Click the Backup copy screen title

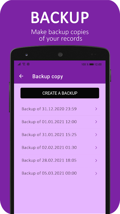[48, 77]
